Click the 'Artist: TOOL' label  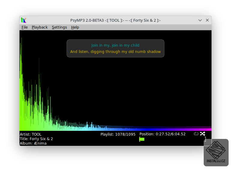31,134
